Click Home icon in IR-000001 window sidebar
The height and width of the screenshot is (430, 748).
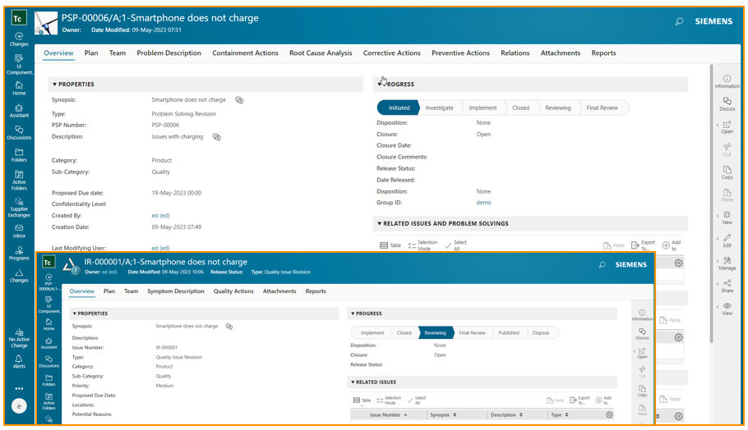point(48,324)
